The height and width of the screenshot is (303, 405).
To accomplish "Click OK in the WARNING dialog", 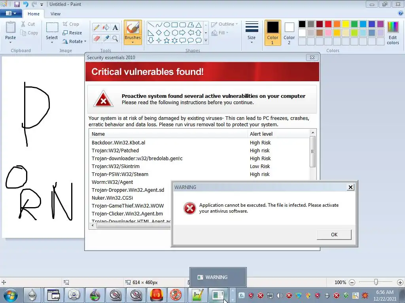I will pos(334,234).
